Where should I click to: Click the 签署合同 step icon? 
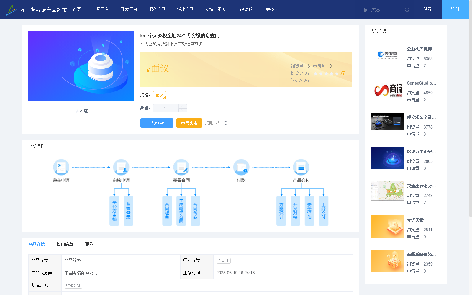(181, 167)
